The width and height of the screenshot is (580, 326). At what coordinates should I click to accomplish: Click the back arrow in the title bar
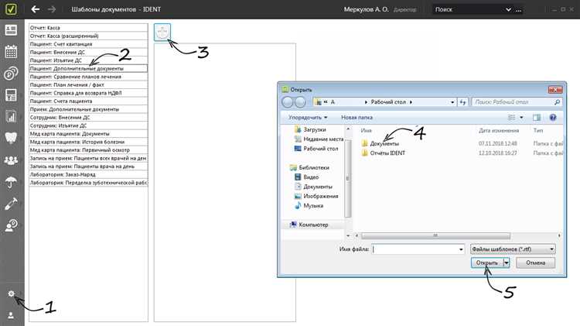click(x=36, y=9)
